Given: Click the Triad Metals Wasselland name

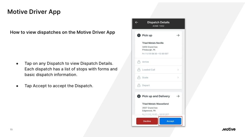Looking at the screenshot, I should [155, 104].
